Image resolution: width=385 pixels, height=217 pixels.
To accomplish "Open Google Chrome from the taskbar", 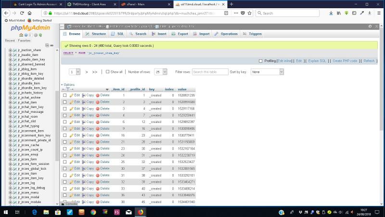I will tap(93, 212).
